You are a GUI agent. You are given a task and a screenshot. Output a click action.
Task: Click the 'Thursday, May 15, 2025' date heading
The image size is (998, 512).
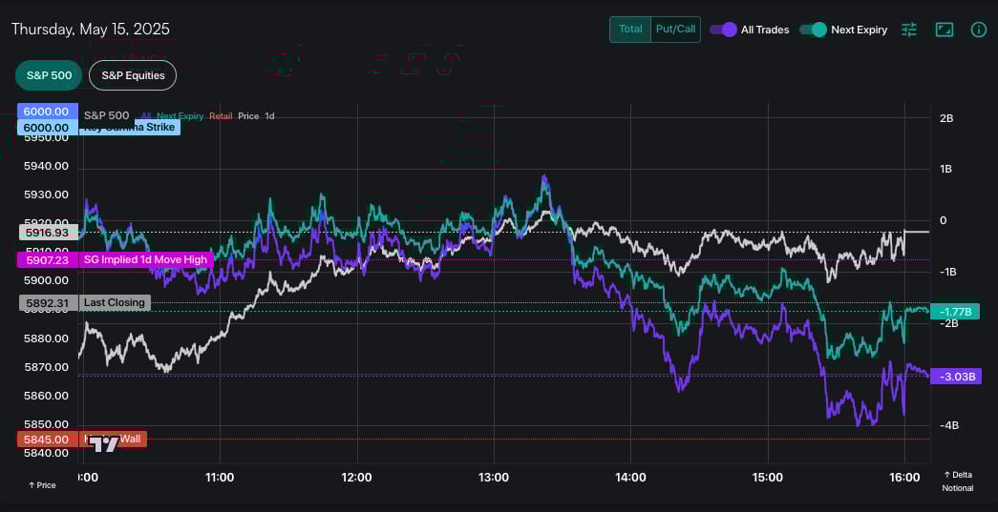pos(91,30)
